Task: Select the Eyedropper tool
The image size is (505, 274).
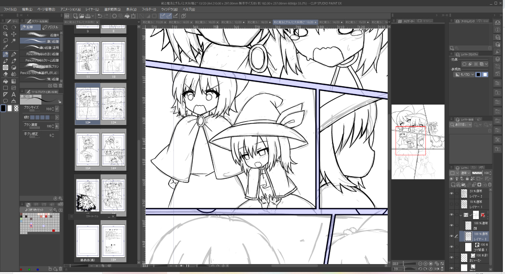Action: point(5,48)
